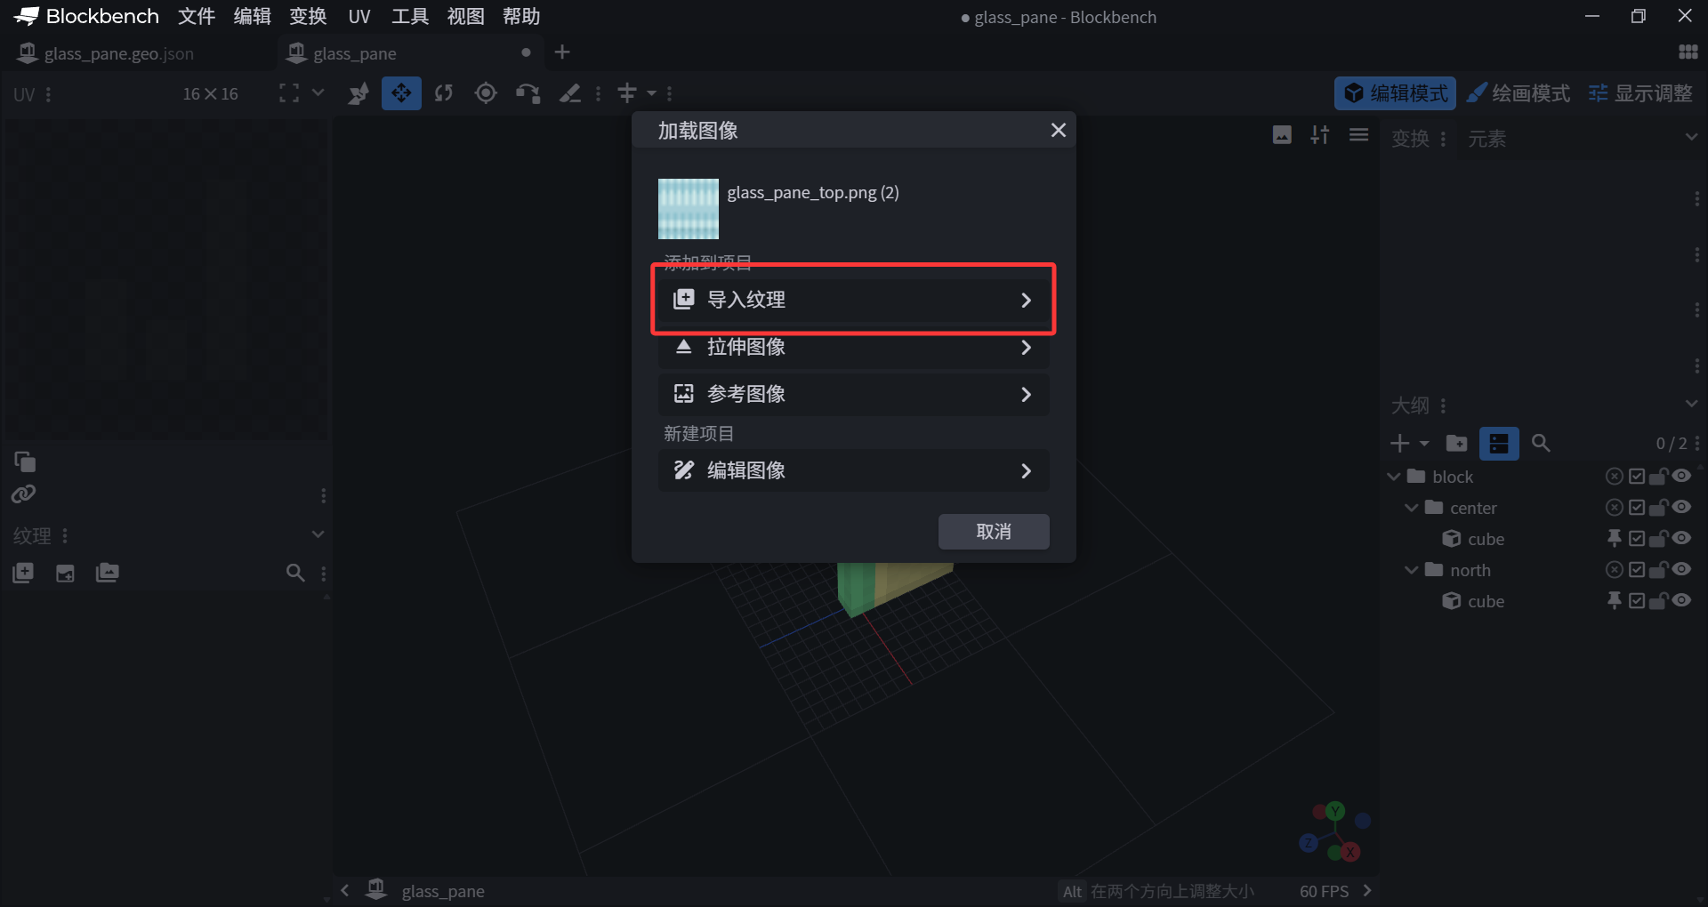Click the panel layout grid icon top-right

[1688, 52]
